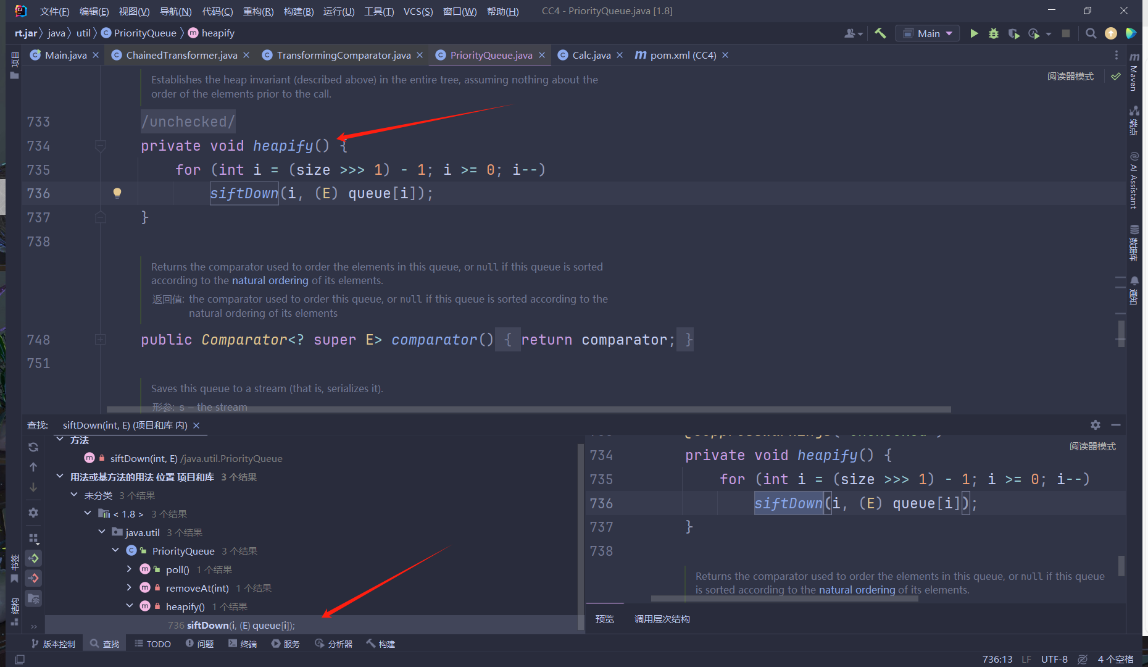Collapse the PriorityQueue tree node

tap(115, 550)
